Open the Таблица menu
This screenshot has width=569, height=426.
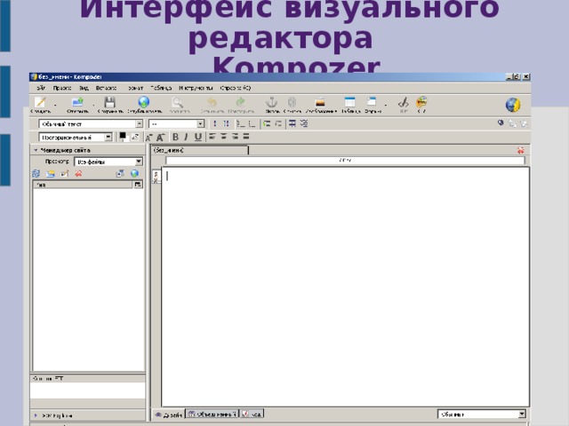click(161, 88)
